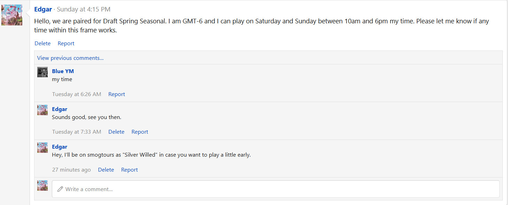Report Blue YM's "my time" comment

[x=116, y=94]
